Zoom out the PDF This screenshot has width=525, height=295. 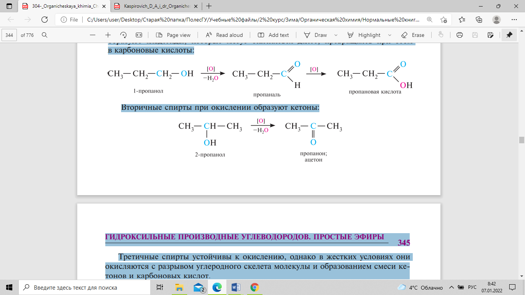click(93, 35)
